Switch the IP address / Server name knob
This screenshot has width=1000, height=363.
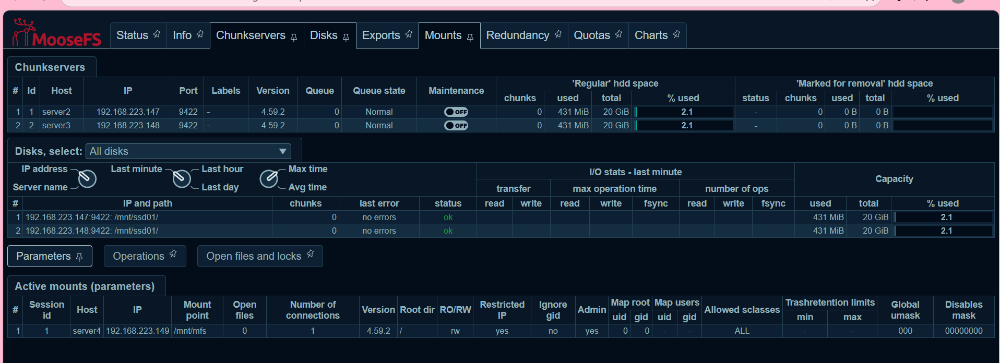point(87,179)
